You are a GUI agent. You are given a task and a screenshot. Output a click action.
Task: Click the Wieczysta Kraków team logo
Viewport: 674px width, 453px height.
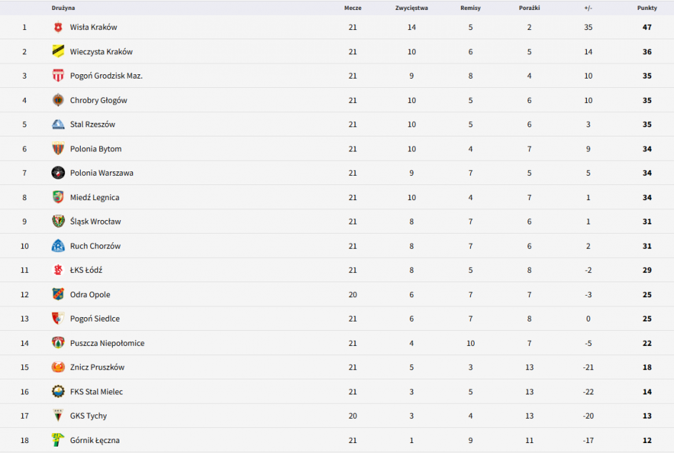click(x=58, y=51)
